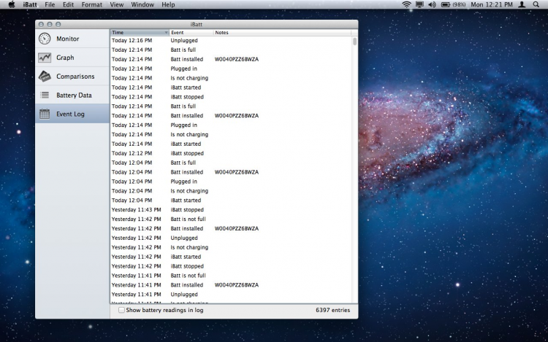Image resolution: width=548 pixels, height=342 pixels.
Task: Click the volume speaker icon
Action: click(433, 4)
